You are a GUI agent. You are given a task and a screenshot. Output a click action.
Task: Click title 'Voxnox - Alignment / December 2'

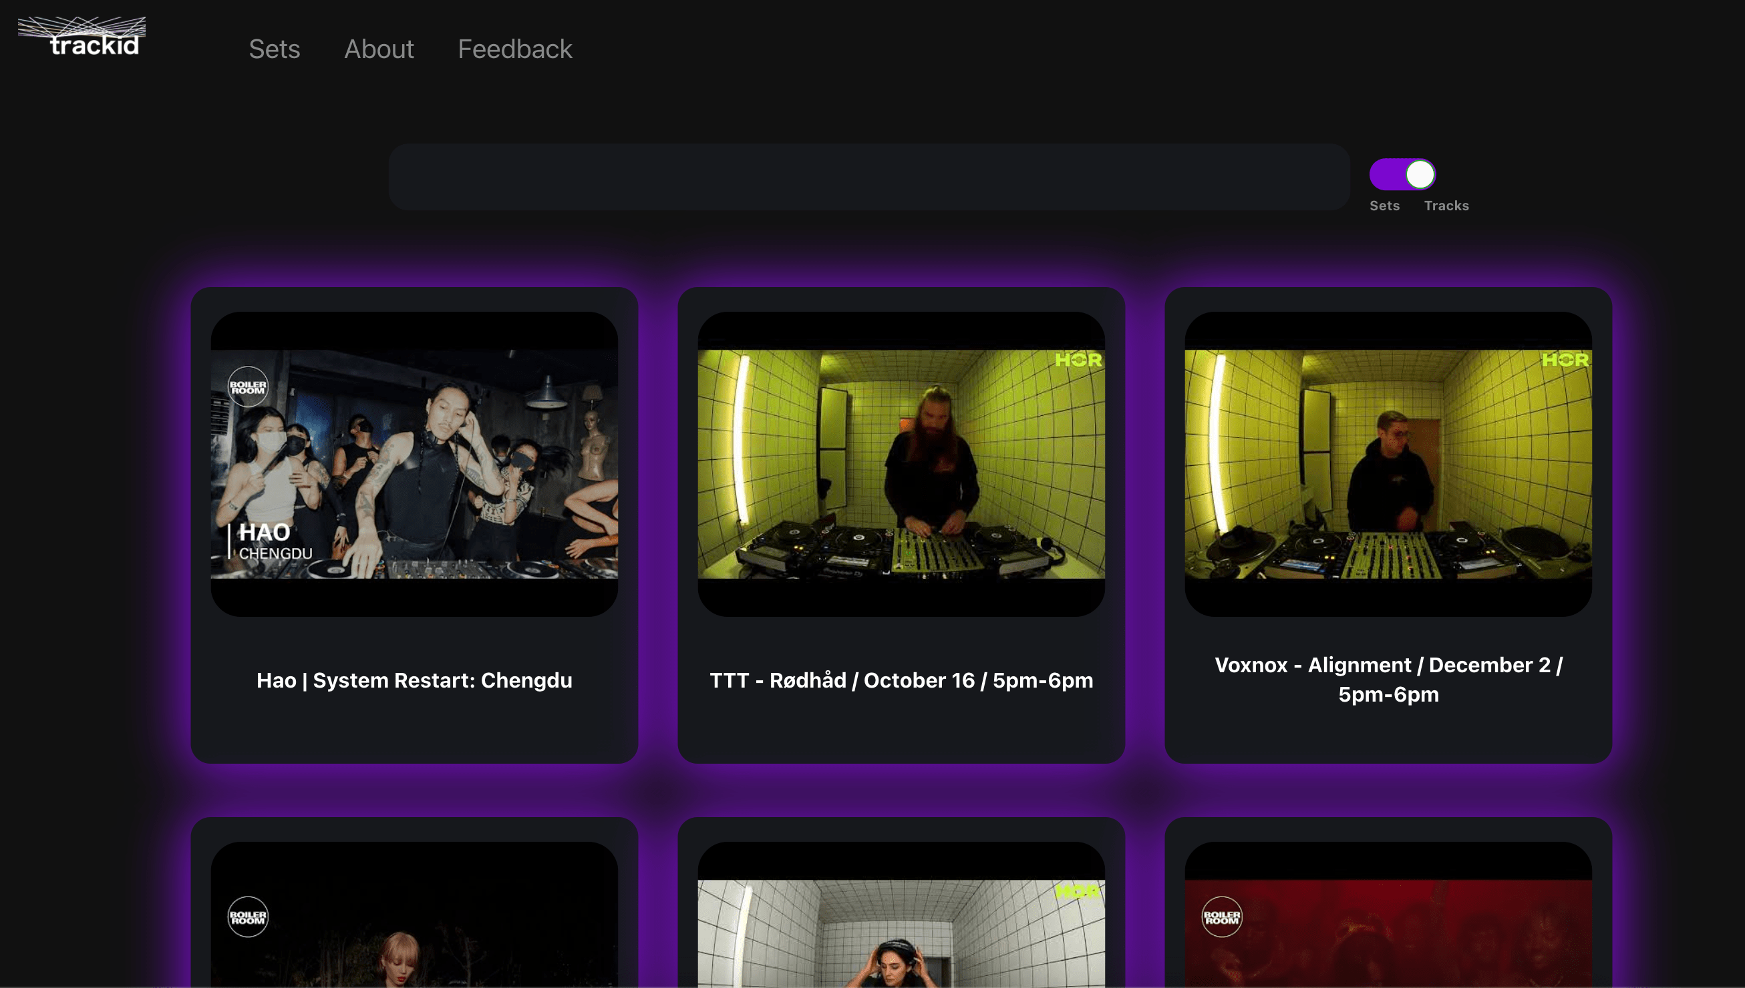pyautogui.click(x=1388, y=680)
